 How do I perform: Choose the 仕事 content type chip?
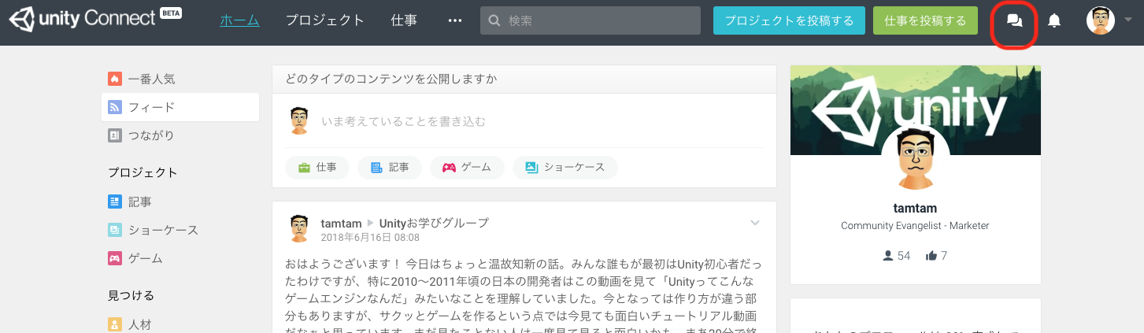(x=317, y=167)
